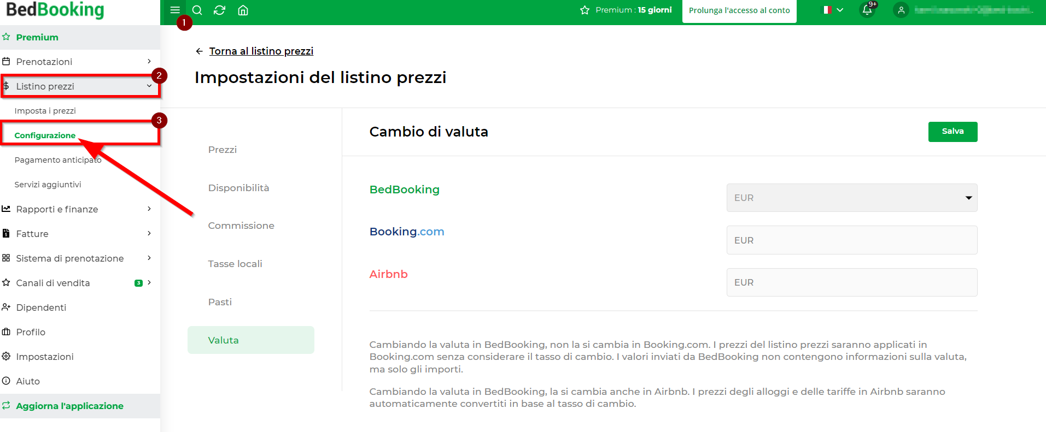Click the Cambio di valuta heading
Screen dimensions: 1046x432
(x=429, y=132)
